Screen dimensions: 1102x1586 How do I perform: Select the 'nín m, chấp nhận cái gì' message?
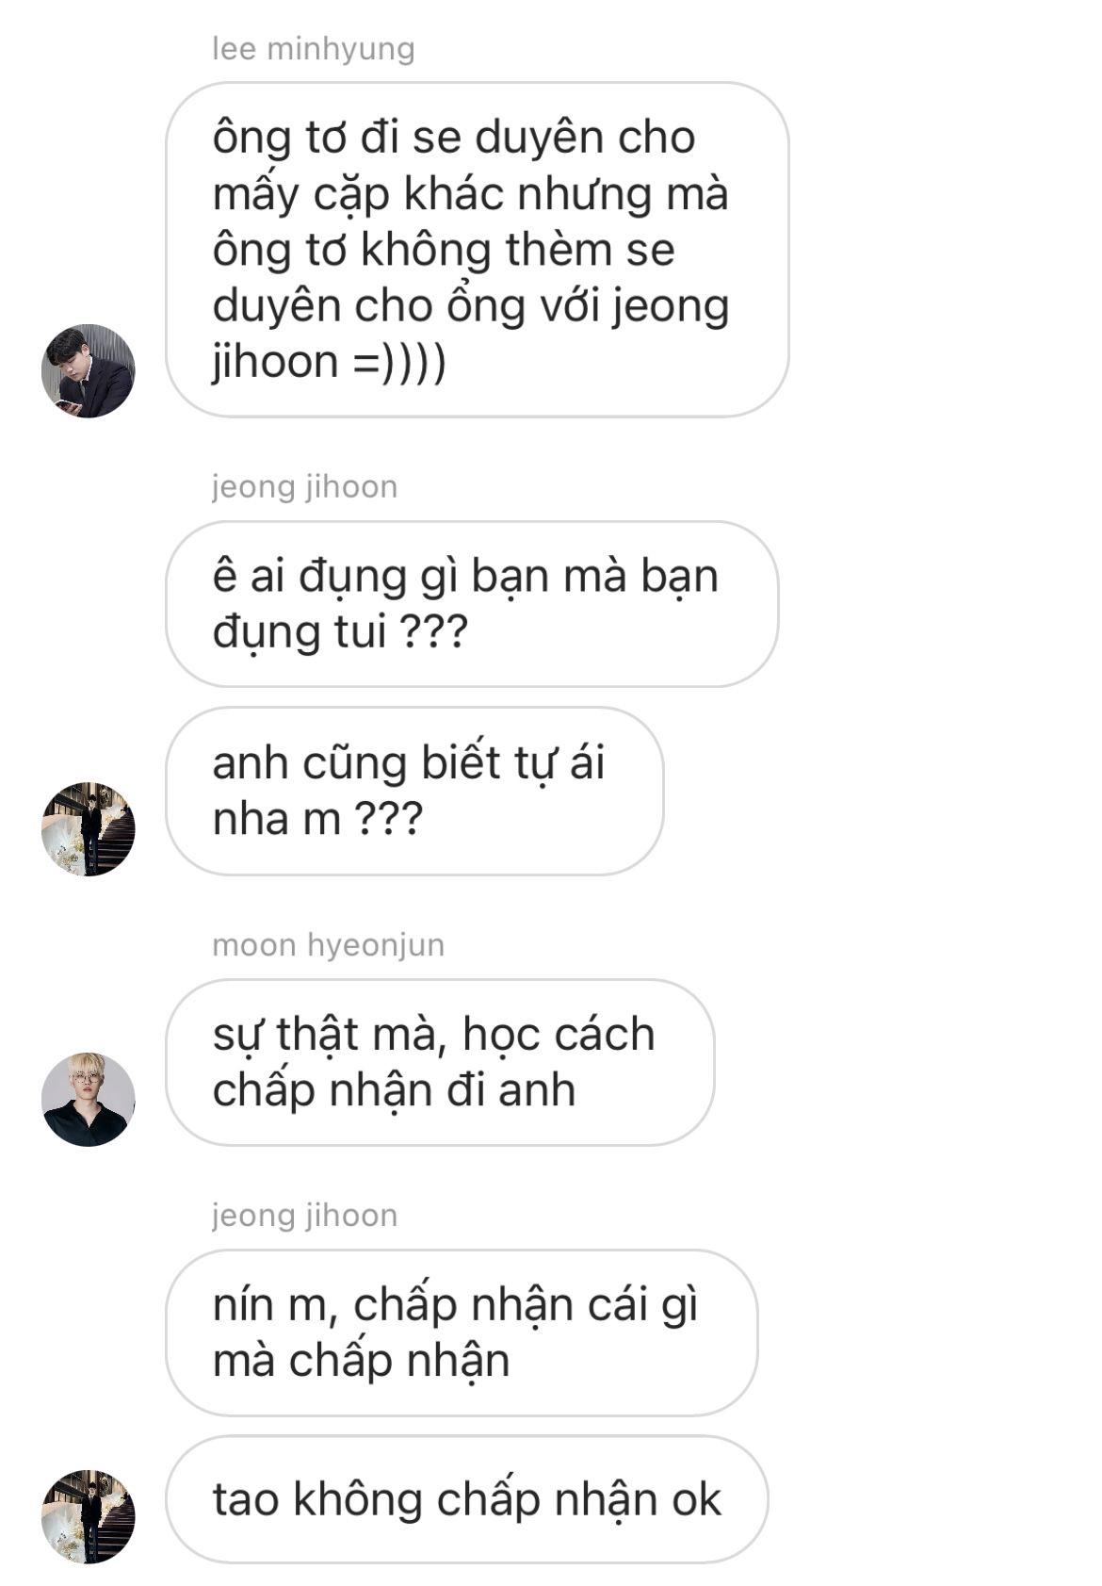(x=462, y=1333)
